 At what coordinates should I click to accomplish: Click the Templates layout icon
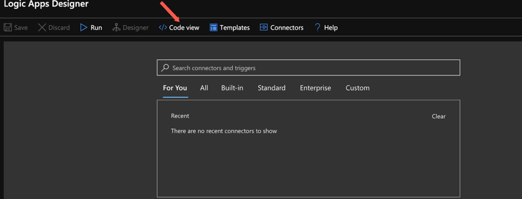click(213, 28)
